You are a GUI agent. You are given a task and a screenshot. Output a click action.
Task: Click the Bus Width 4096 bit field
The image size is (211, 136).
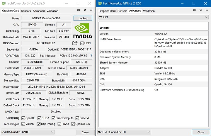coord(81,74)
